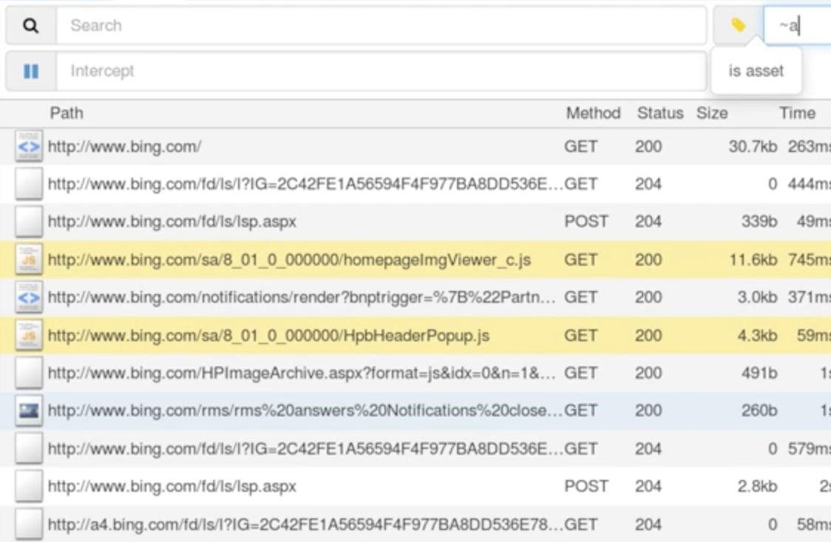Click the magnifier search icon
The image size is (831, 542).
tap(31, 25)
